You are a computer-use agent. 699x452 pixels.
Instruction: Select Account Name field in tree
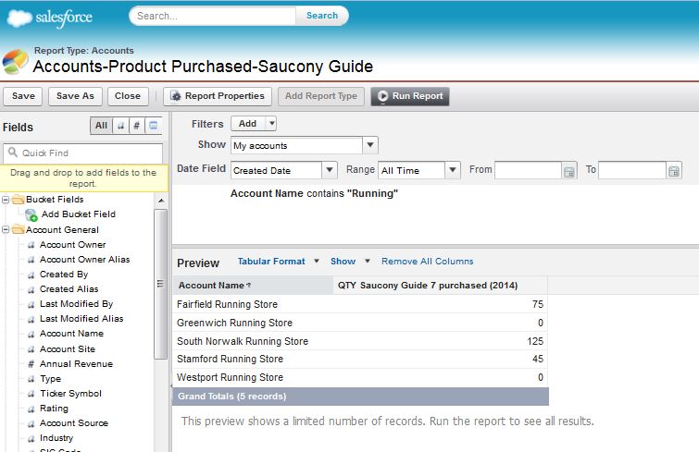(72, 333)
